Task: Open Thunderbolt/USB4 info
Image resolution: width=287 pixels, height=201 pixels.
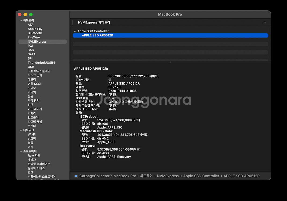Action: 41,63
